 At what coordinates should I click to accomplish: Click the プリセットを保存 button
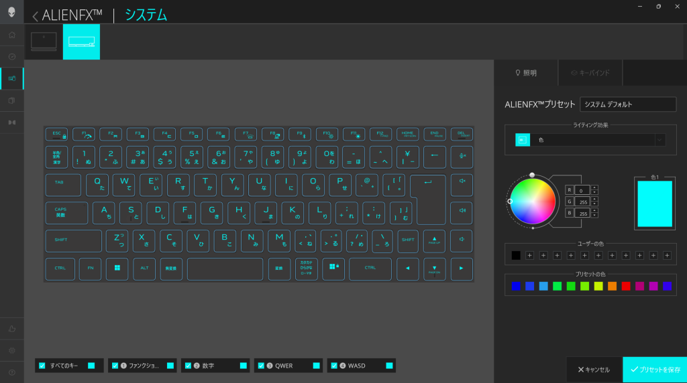coord(655,370)
